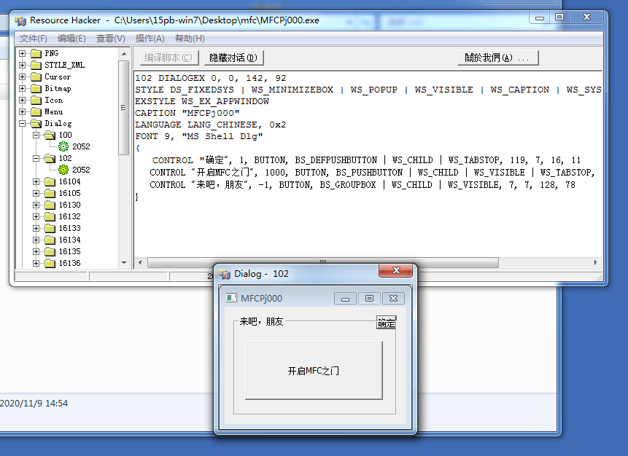This screenshot has height=456, width=628.
Task: Click the open folder icon for 100
Action: pyautogui.click(x=50, y=135)
